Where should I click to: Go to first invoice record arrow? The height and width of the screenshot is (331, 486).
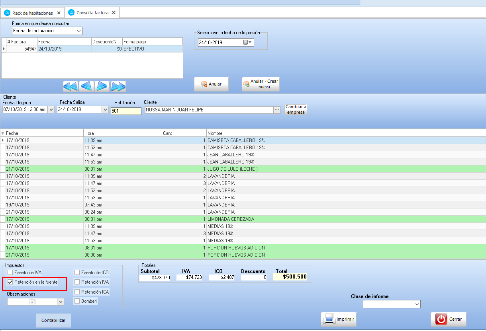point(71,86)
